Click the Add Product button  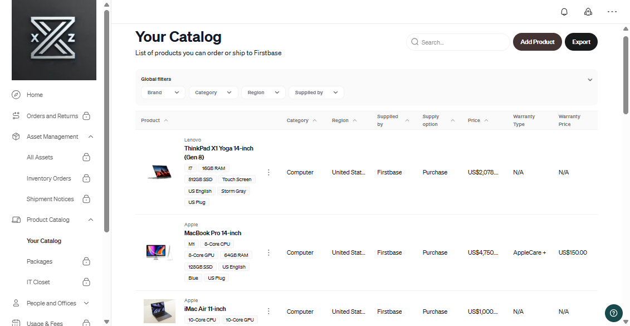pyautogui.click(x=537, y=42)
